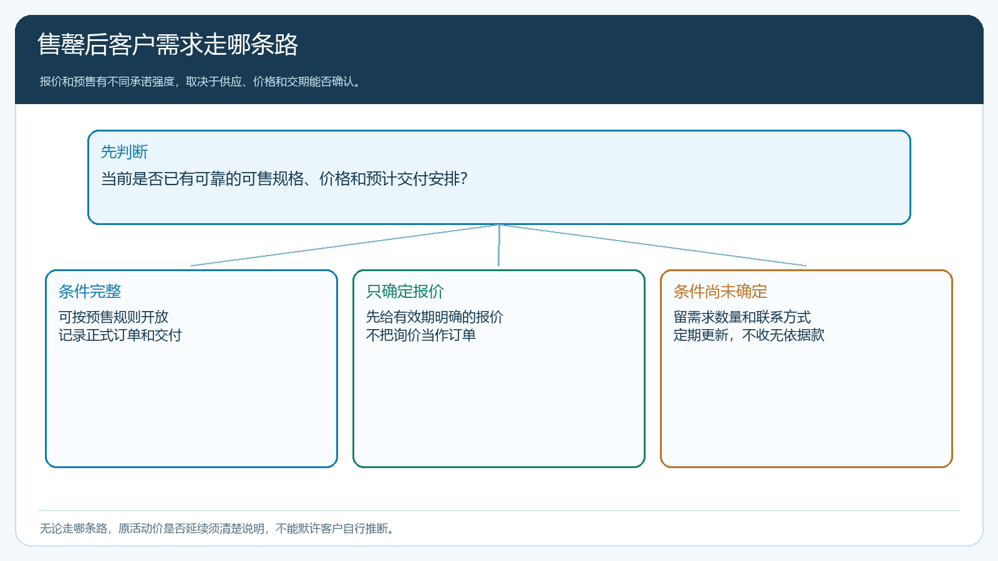Screen dimensions: 998x561
Task: Click the 先判断 heading
Action: click(x=125, y=152)
